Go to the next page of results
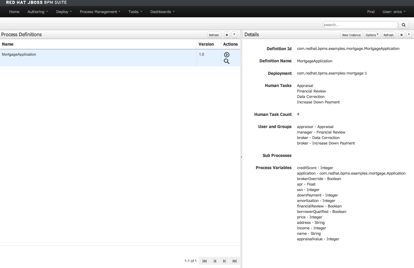The image size is (414, 268). 224,261
